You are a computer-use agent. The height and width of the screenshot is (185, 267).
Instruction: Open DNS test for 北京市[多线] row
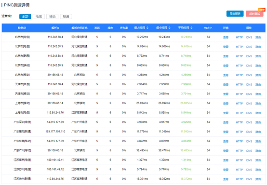pyautogui.click(x=249, y=66)
